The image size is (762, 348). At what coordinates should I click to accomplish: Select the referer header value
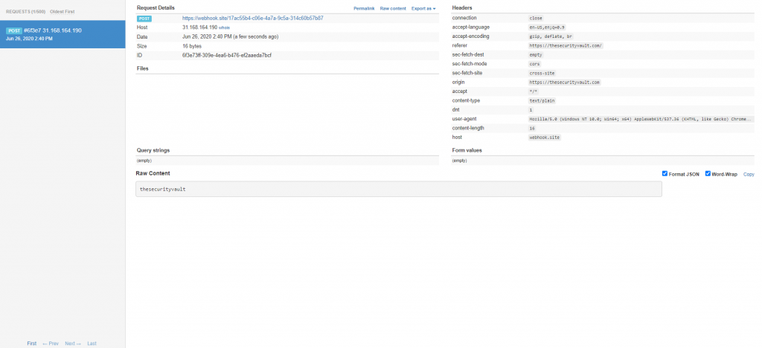point(566,45)
